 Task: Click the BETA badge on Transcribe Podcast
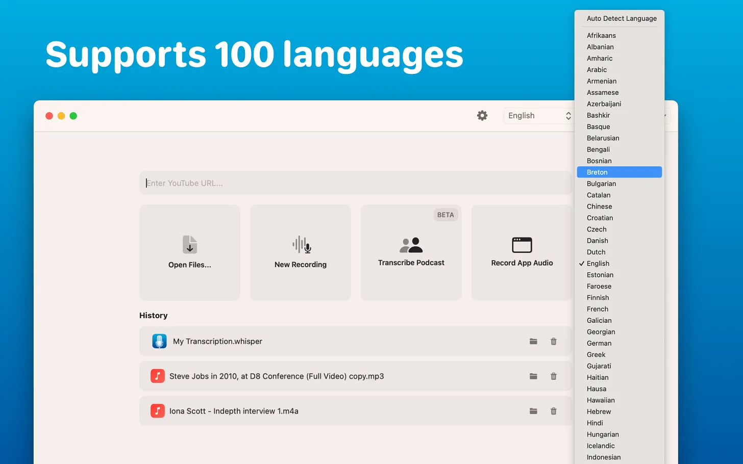[445, 215]
